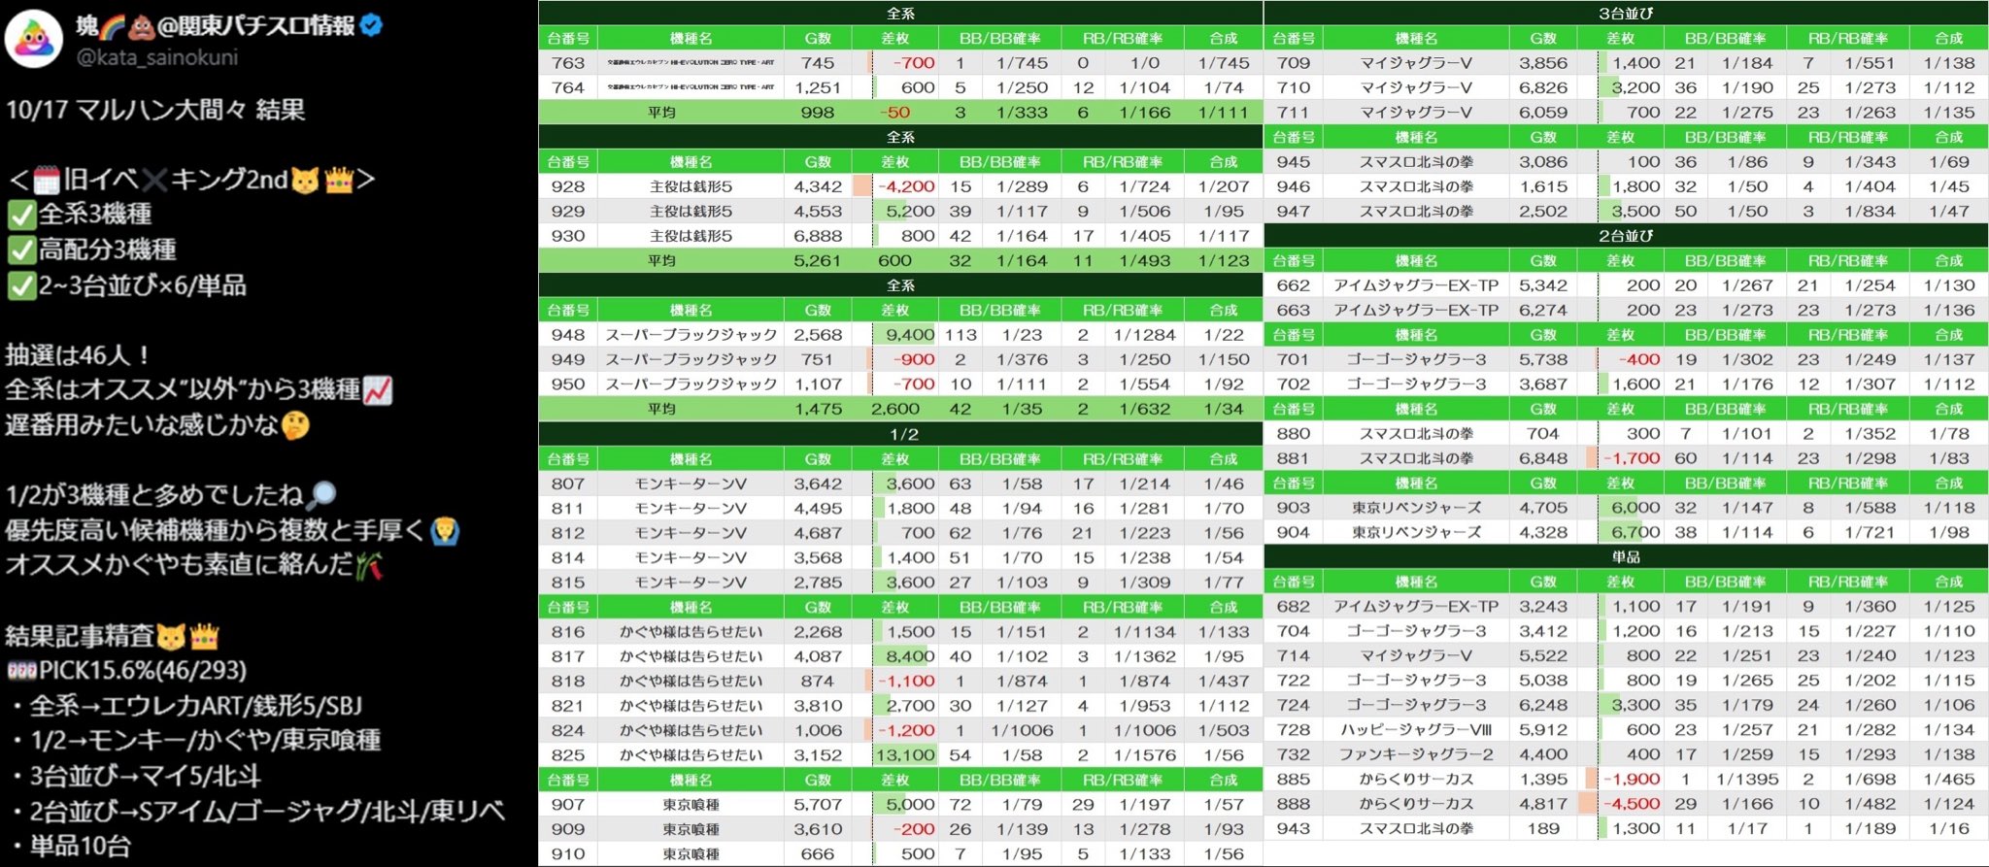Click the 6,826 game count in row 710
This screenshot has width=1989, height=867.
click(x=1543, y=88)
